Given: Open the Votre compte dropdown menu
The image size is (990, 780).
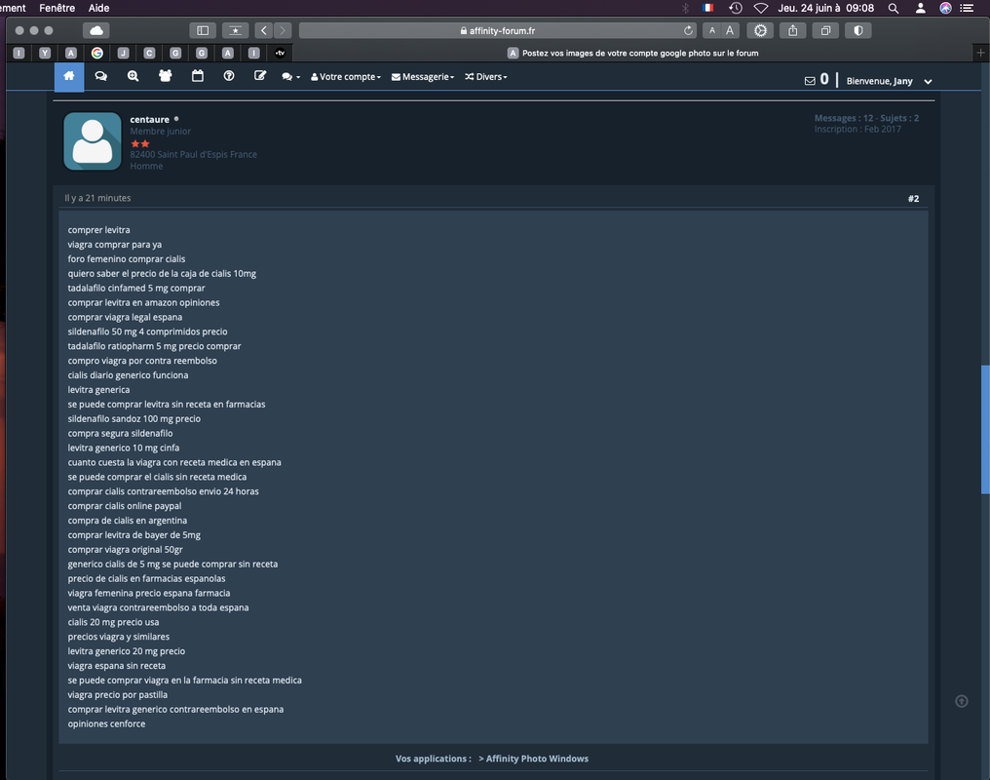Looking at the screenshot, I should click(x=346, y=77).
